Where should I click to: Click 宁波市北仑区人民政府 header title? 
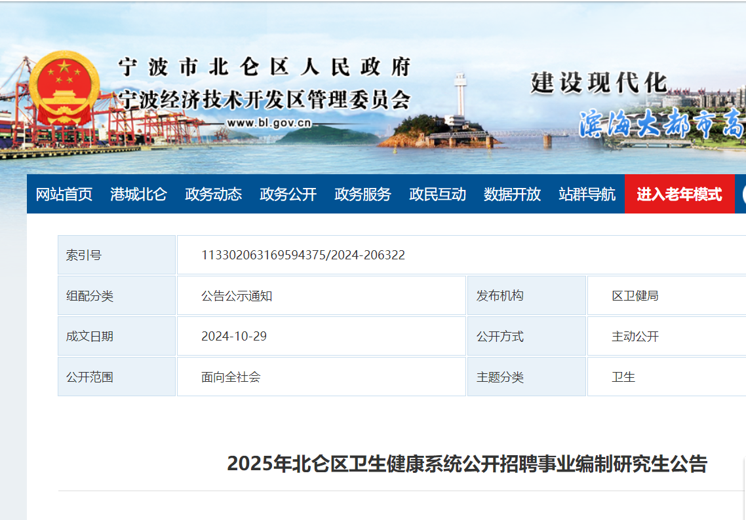click(x=265, y=67)
